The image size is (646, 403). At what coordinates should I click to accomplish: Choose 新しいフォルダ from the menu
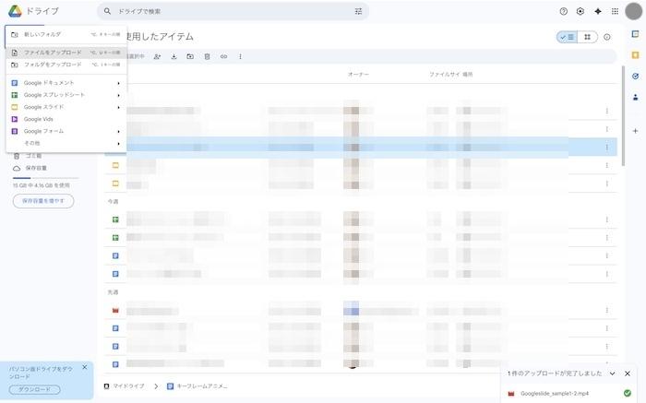(x=66, y=34)
